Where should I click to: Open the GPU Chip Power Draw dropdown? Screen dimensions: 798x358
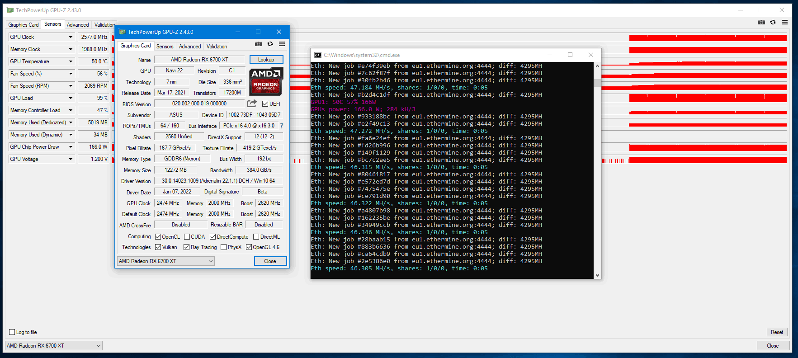[71, 147]
